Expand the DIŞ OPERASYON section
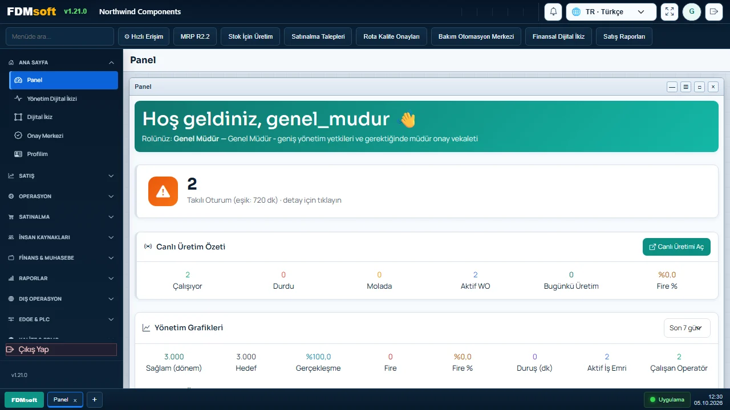 62,299
